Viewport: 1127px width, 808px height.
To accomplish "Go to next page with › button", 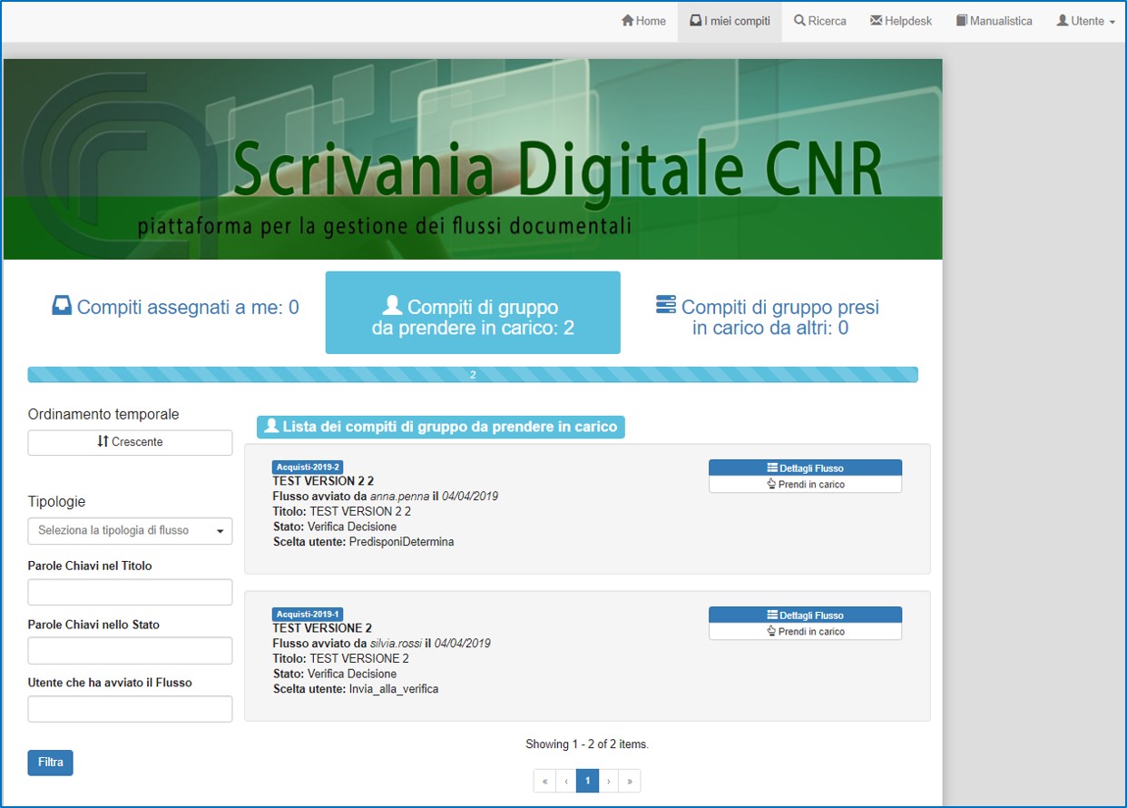I will pos(609,781).
